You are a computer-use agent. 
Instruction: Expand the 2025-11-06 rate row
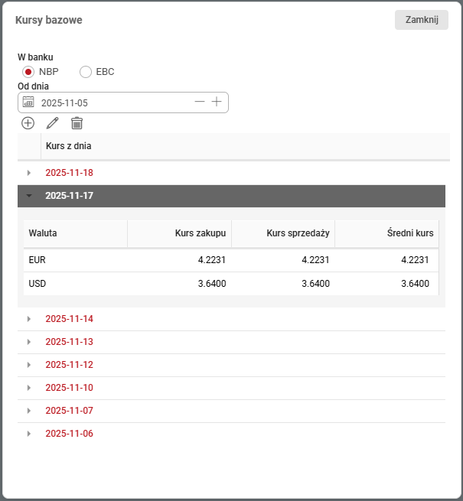29,434
